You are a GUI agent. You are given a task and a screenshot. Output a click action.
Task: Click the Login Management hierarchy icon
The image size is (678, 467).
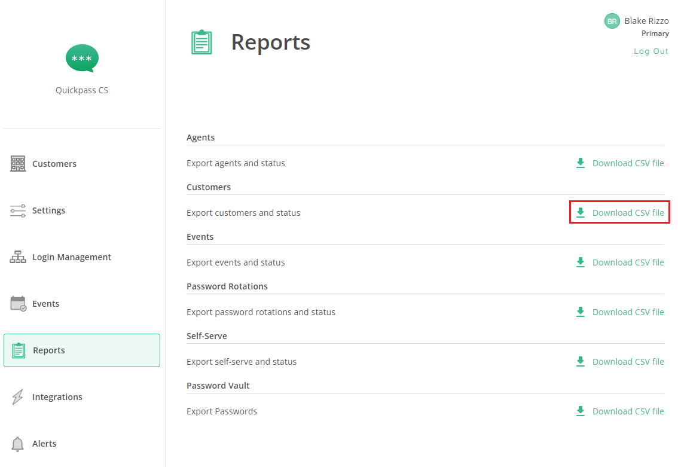(x=18, y=257)
